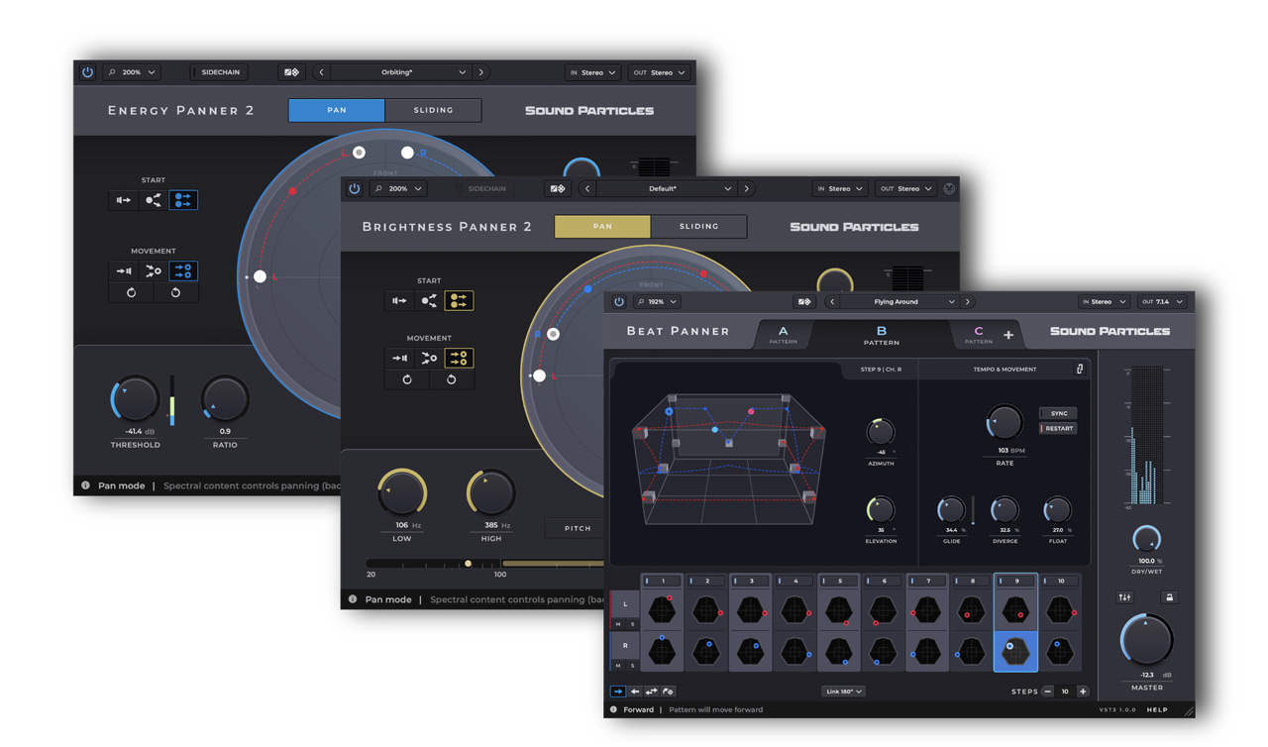
Task: Decrease Steps with the minus button
Action: pos(1047,692)
